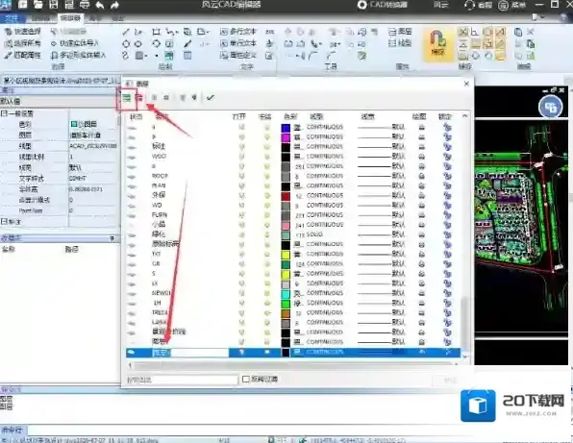Viewport: 573px width, 443px height.
Task: Click the Print icon in quick access bar
Action: click(x=85, y=5)
